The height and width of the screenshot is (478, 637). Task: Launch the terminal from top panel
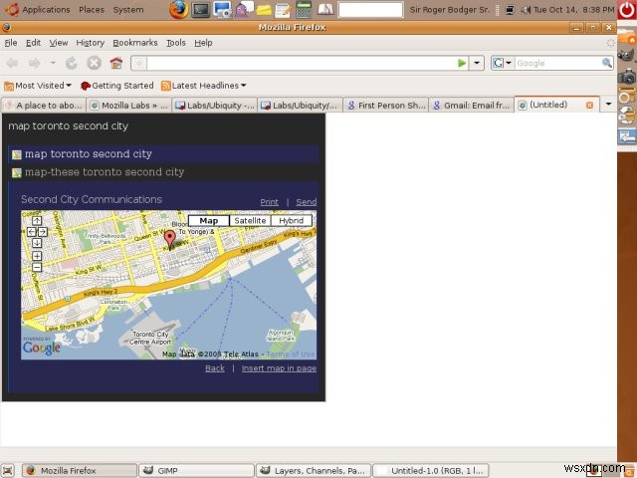[x=201, y=10]
